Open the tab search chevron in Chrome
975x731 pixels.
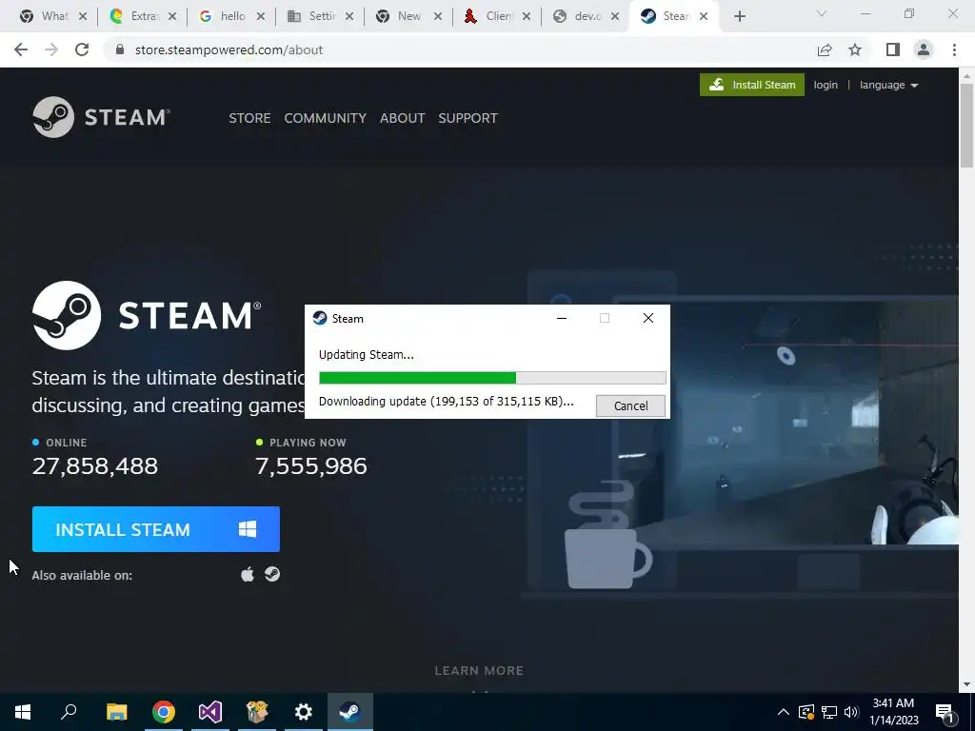click(x=822, y=13)
